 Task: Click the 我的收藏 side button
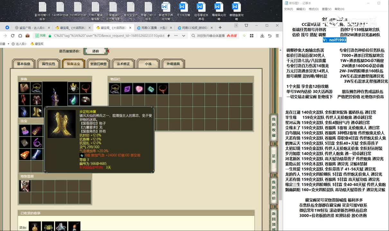pyautogui.click(x=274, y=127)
